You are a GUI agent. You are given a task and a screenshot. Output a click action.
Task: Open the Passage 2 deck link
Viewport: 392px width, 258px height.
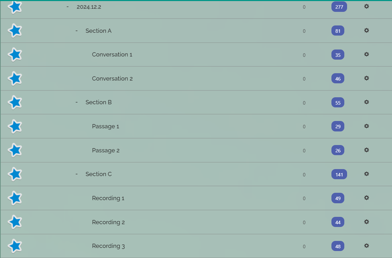pos(106,151)
